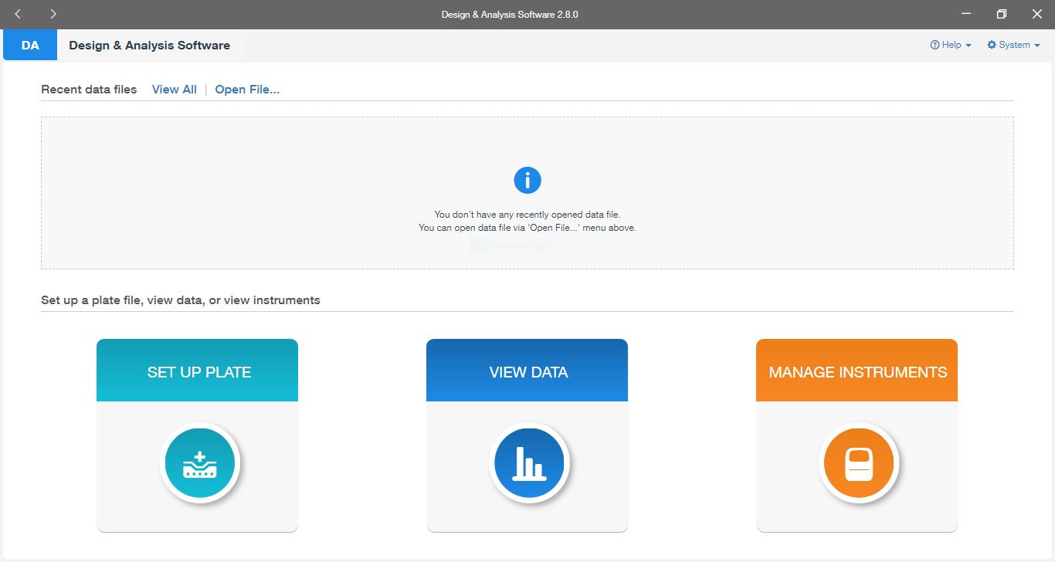
Task: Click the SET UP PLATE header
Action: [x=197, y=371]
